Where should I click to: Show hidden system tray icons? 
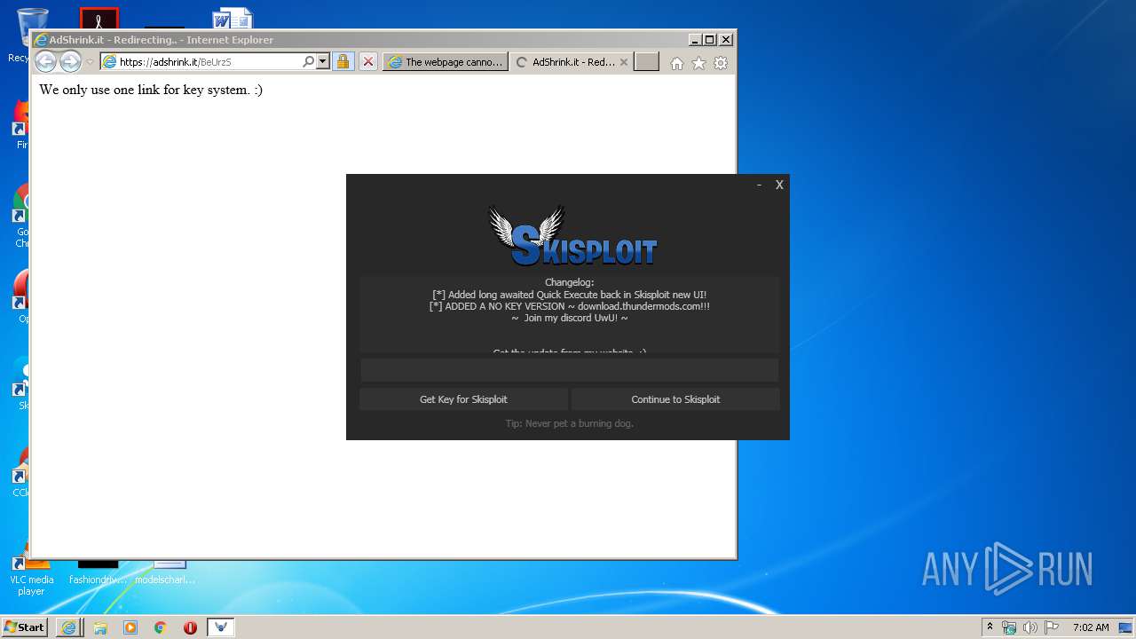pos(990,627)
